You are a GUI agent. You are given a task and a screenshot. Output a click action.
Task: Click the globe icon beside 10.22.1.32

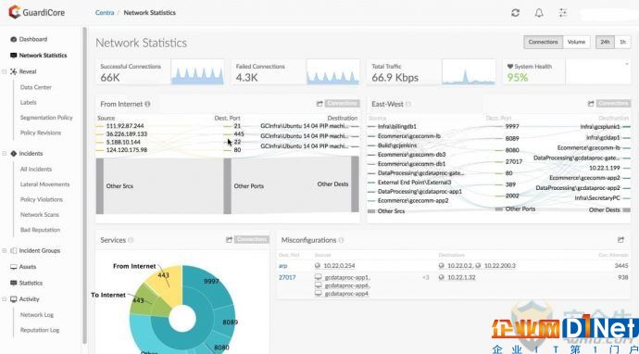pyautogui.click(x=442, y=277)
